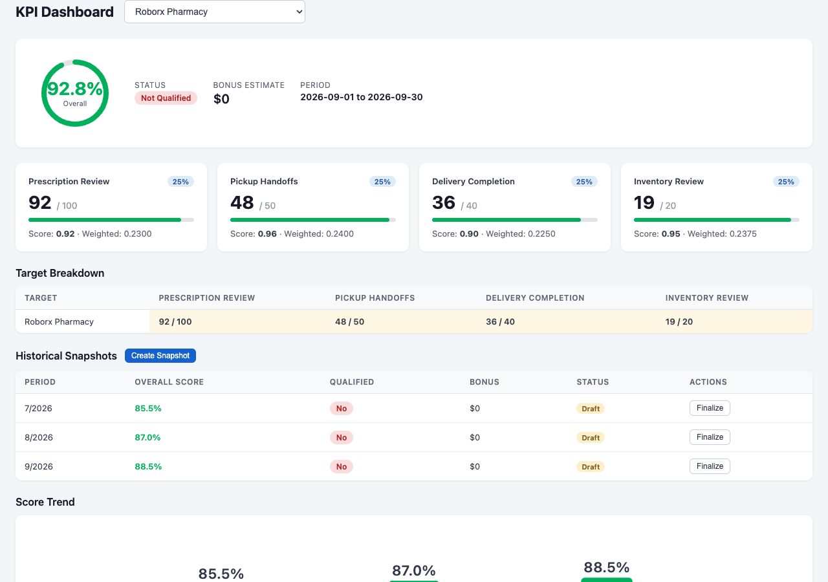Viewport: 828px width, 582px height.
Task: Open the Roborx Pharmacy target dropdown
Action: pos(215,12)
